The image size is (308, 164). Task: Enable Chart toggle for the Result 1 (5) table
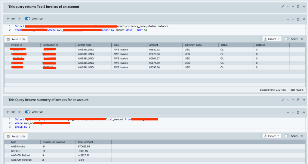click(287, 39)
